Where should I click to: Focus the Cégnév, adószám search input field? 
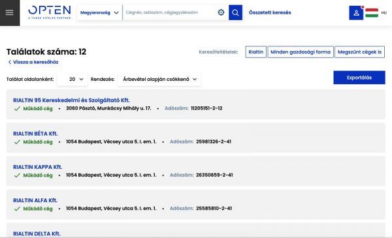pyautogui.click(x=169, y=12)
